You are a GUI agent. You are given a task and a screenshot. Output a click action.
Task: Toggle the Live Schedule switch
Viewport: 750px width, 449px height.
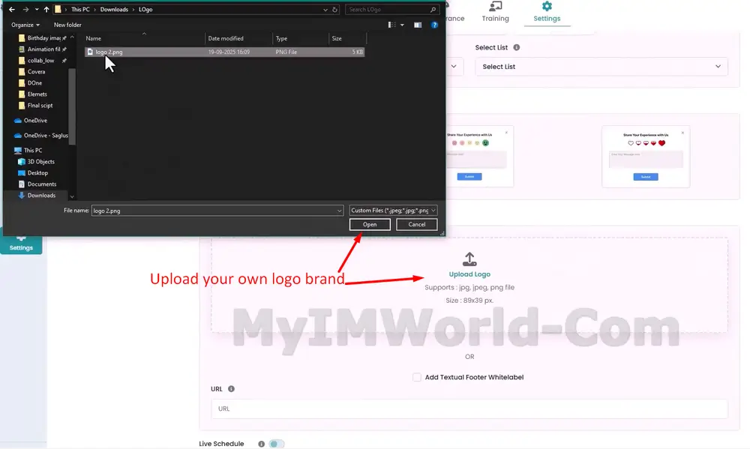276,444
